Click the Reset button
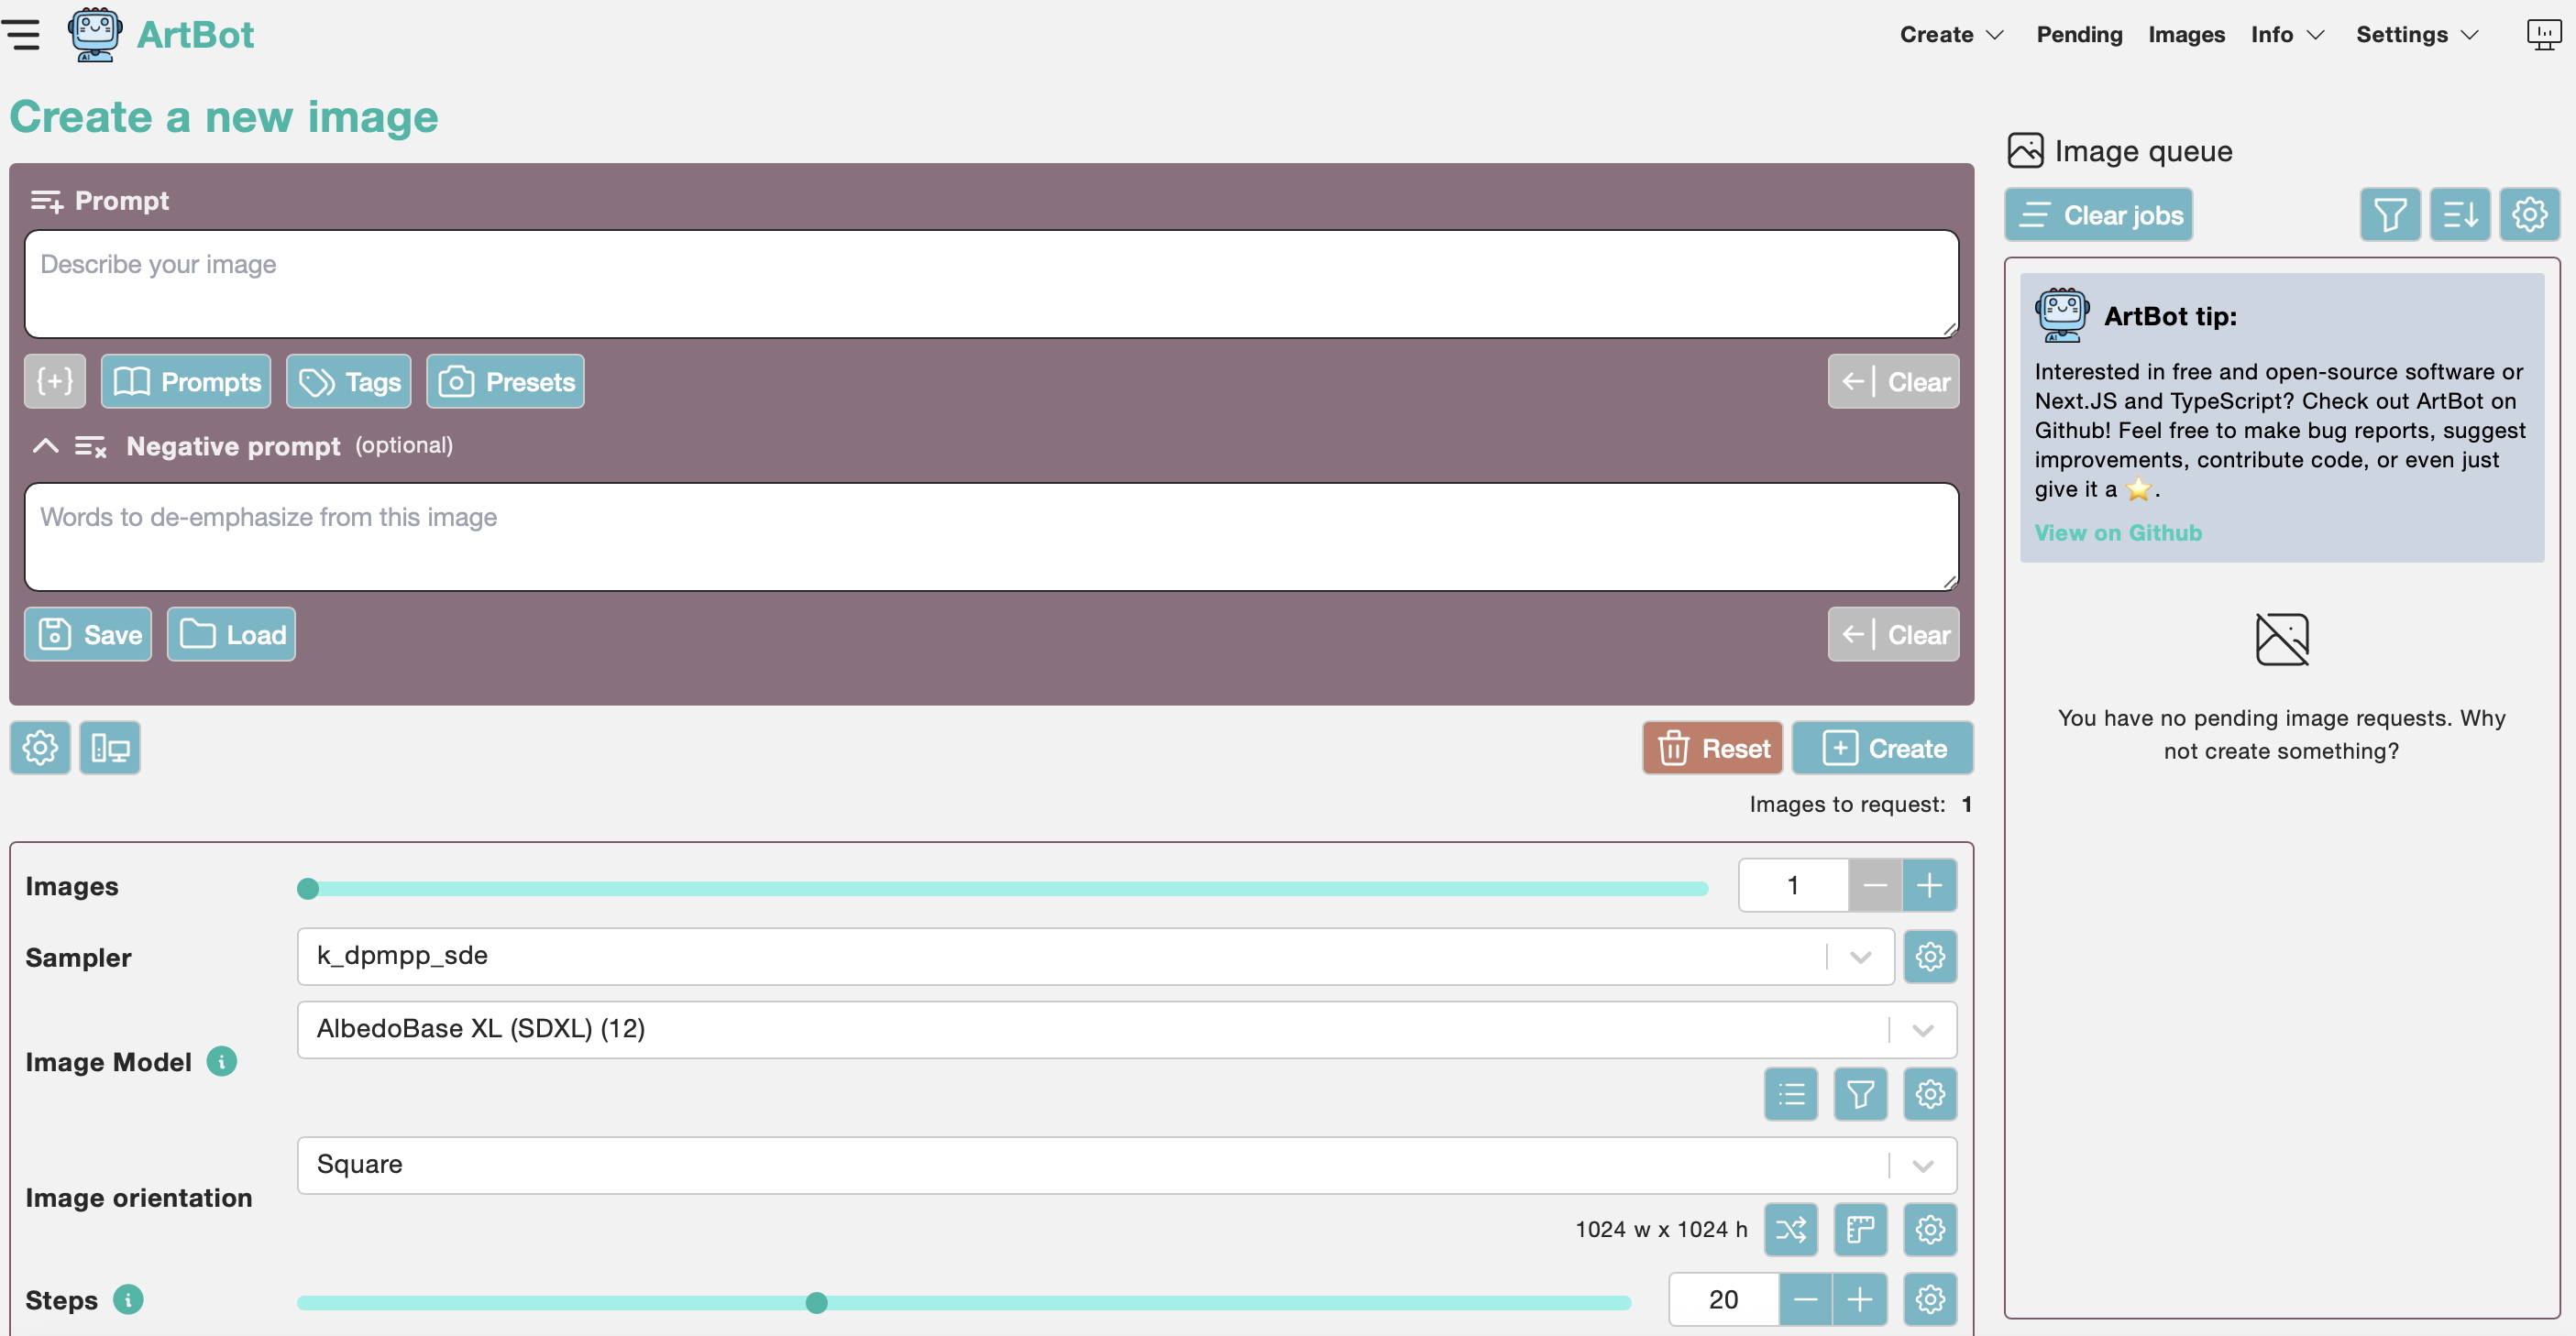 (x=1712, y=748)
